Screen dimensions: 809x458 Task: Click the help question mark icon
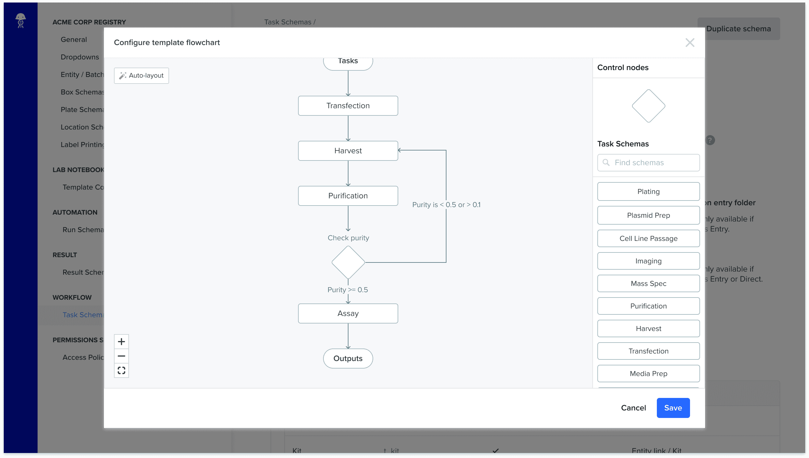(x=710, y=140)
